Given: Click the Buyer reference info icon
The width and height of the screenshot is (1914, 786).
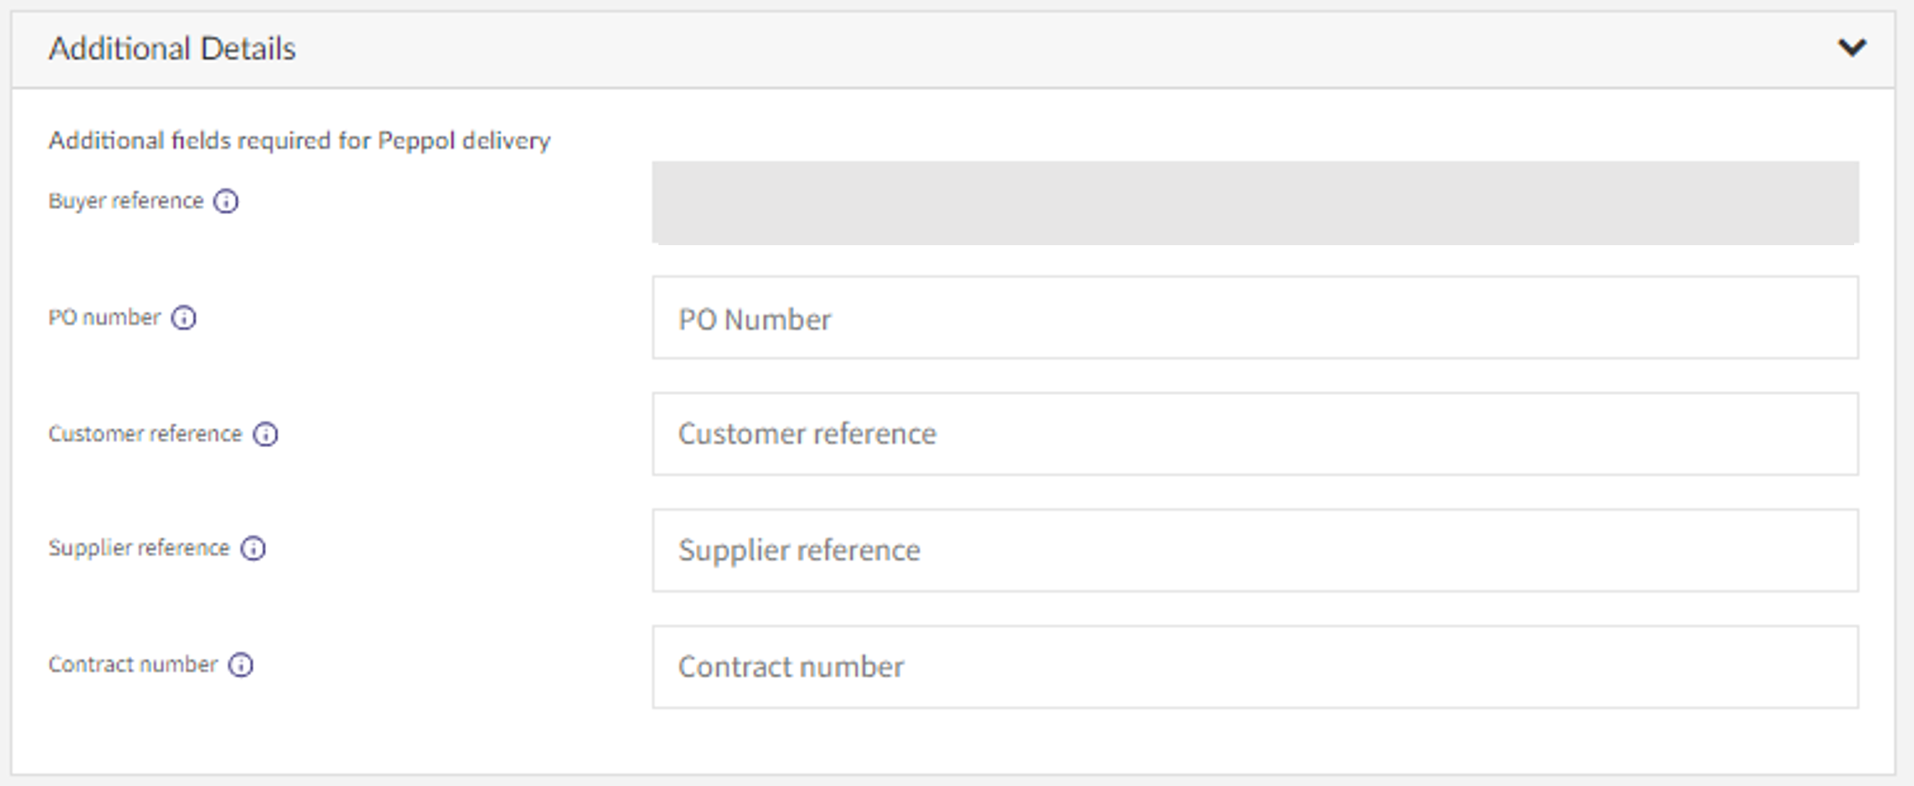Looking at the screenshot, I should (x=226, y=201).
